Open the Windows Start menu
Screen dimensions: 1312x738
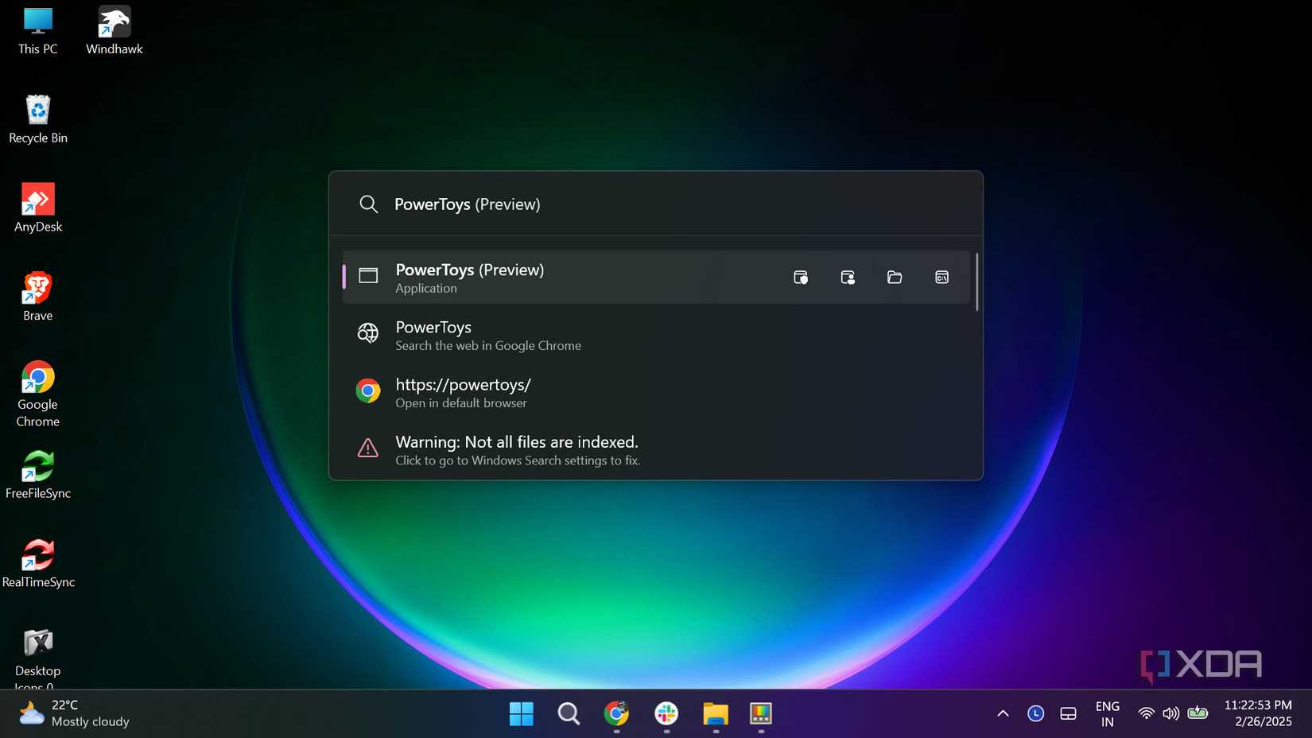pyautogui.click(x=522, y=713)
